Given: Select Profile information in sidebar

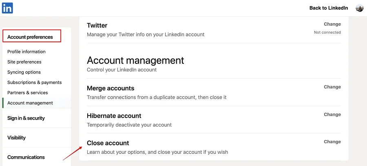Looking at the screenshot, I should pyautogui.click(x=27, y=52).
